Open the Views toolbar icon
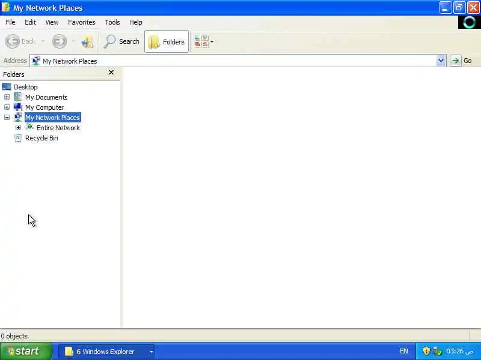Screen dimensions: 481x360 201,41
